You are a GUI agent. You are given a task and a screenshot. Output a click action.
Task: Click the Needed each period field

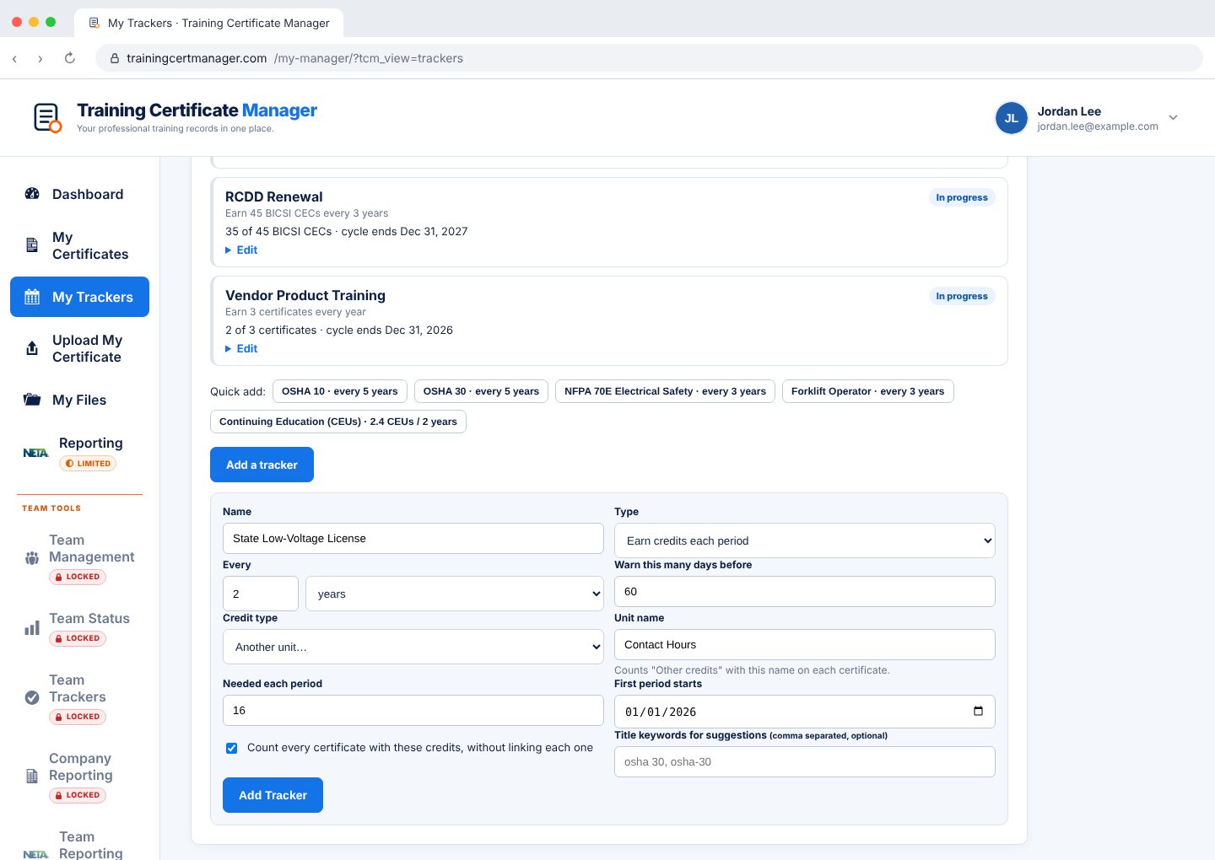(413, 710)
